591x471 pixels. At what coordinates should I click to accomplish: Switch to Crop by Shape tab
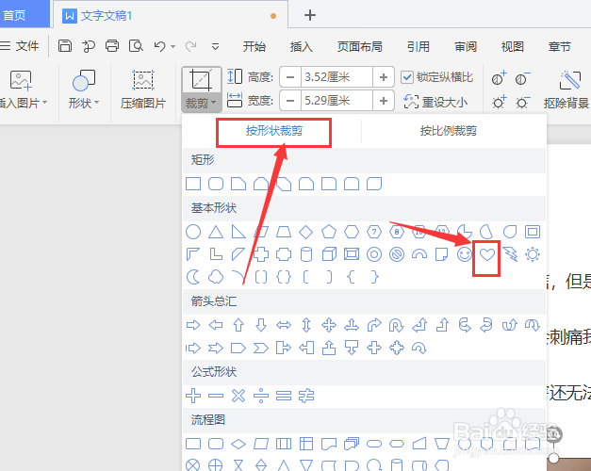274,131
